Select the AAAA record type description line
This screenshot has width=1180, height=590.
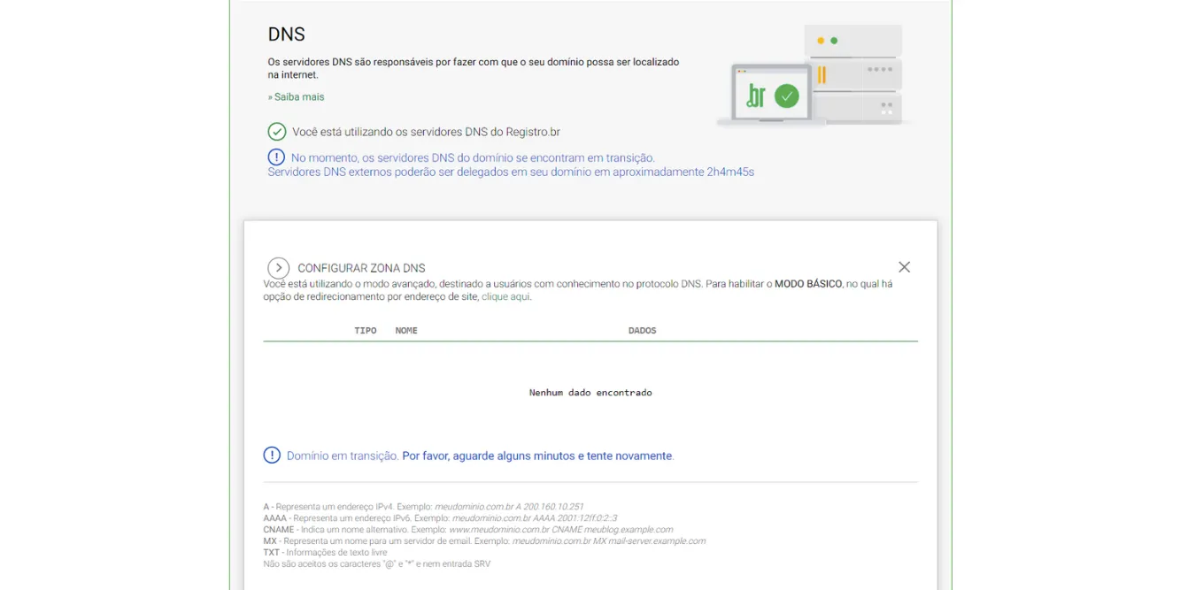click(440, 518)
